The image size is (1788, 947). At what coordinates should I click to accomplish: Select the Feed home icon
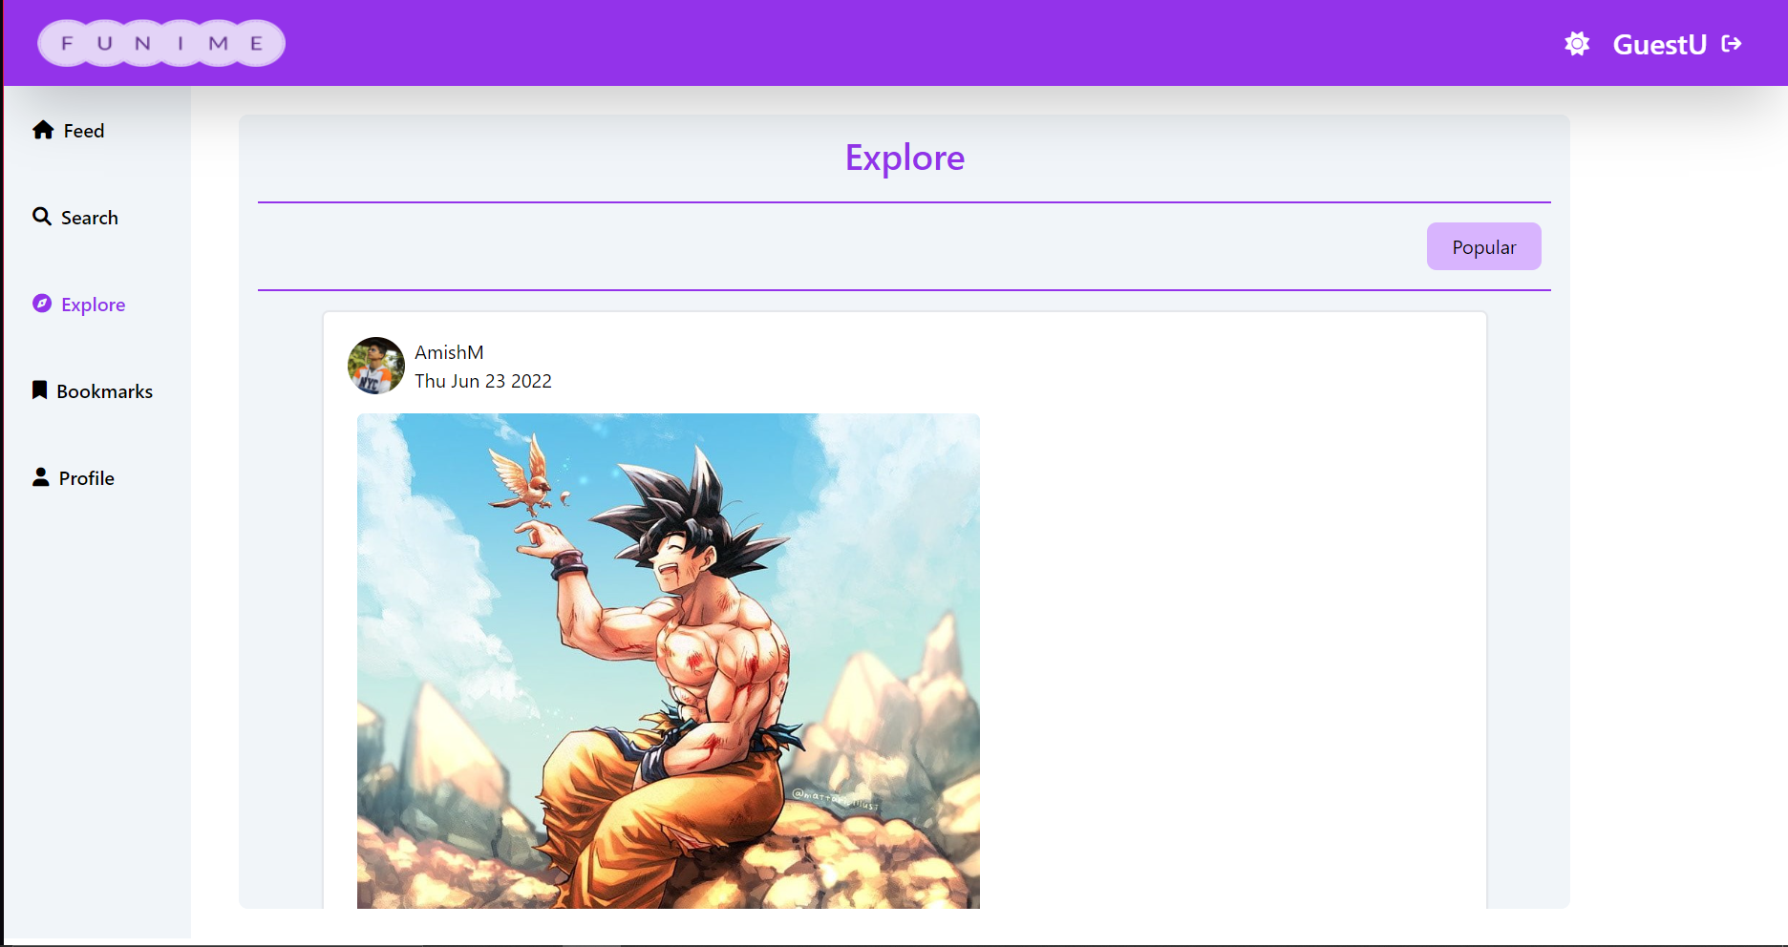(42, 131)
